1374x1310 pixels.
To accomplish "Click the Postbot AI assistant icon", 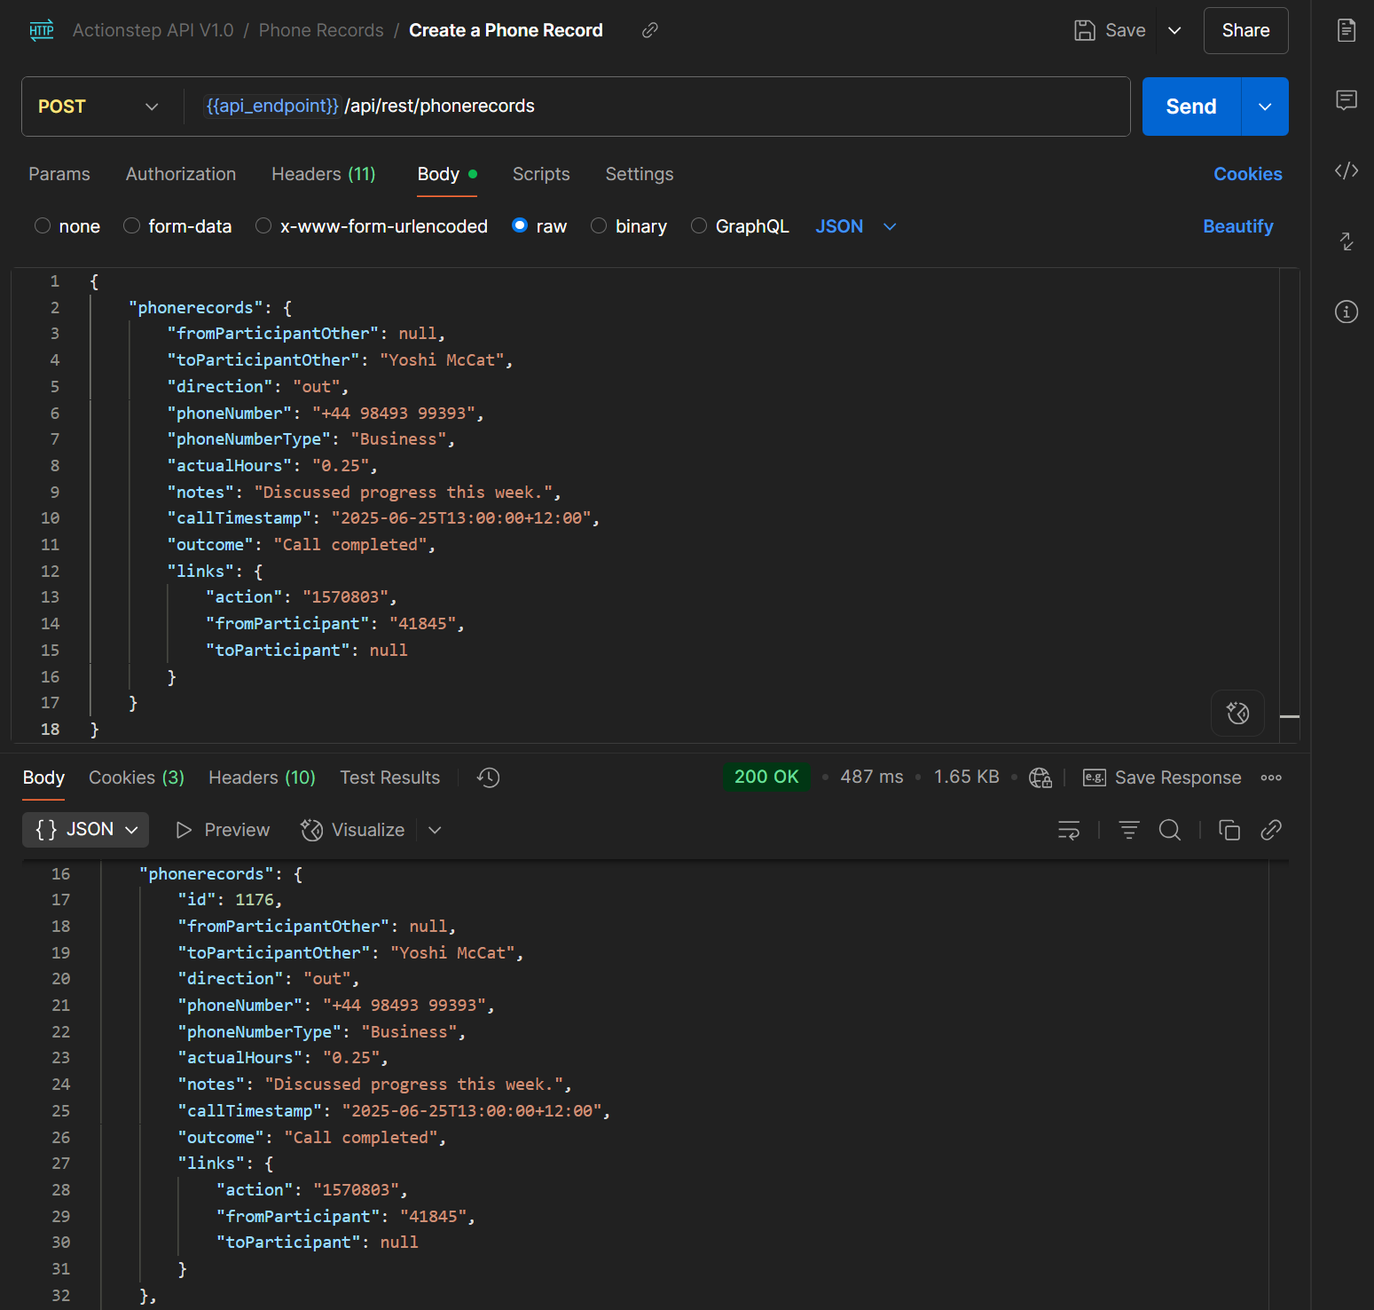I will coord(1237,713).
